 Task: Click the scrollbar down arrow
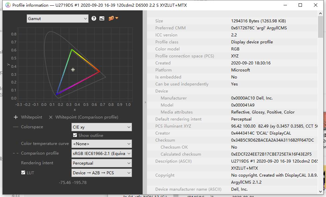tap(320, 191)
